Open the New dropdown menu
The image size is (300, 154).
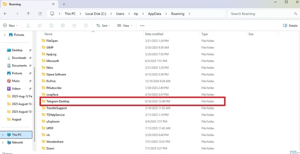click(11, 26)
